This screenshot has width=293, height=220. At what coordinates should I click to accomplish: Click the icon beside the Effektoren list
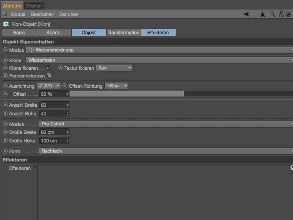292,168
